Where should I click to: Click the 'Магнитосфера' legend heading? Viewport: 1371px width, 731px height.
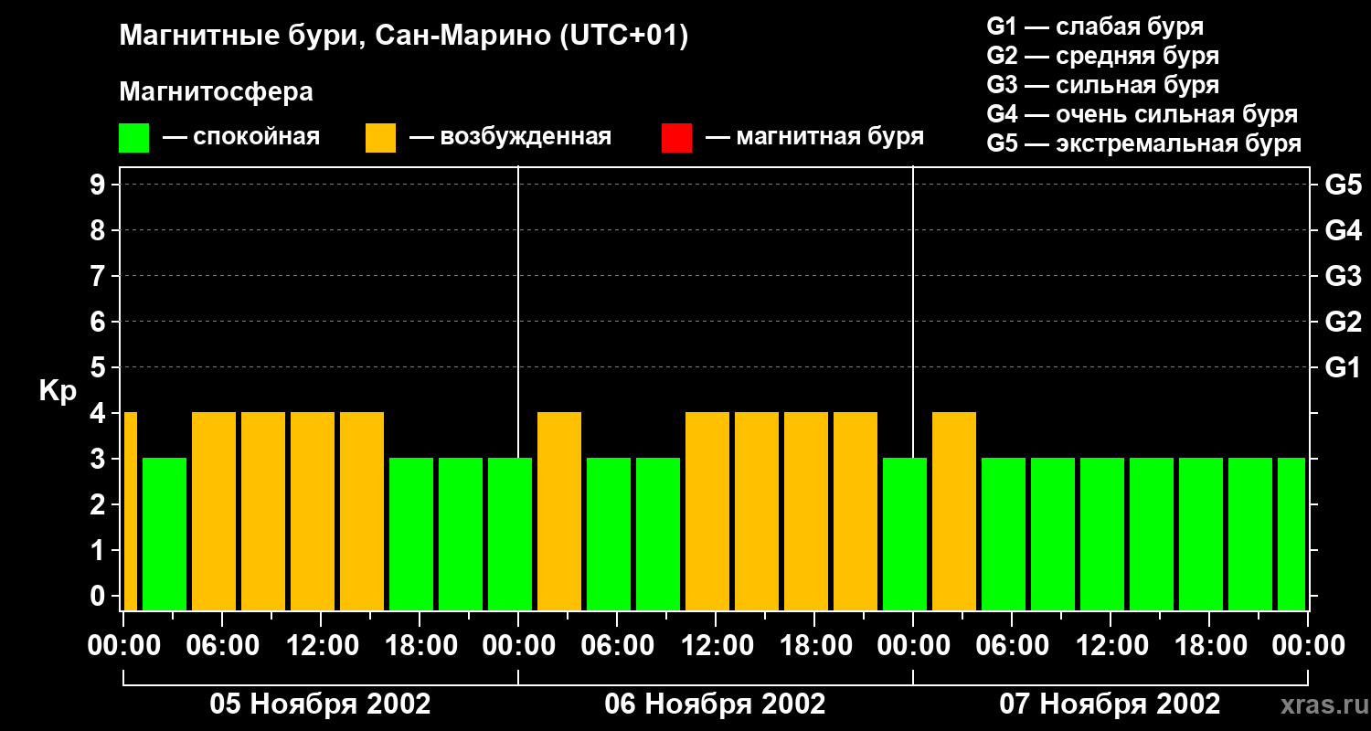(216, 92)
